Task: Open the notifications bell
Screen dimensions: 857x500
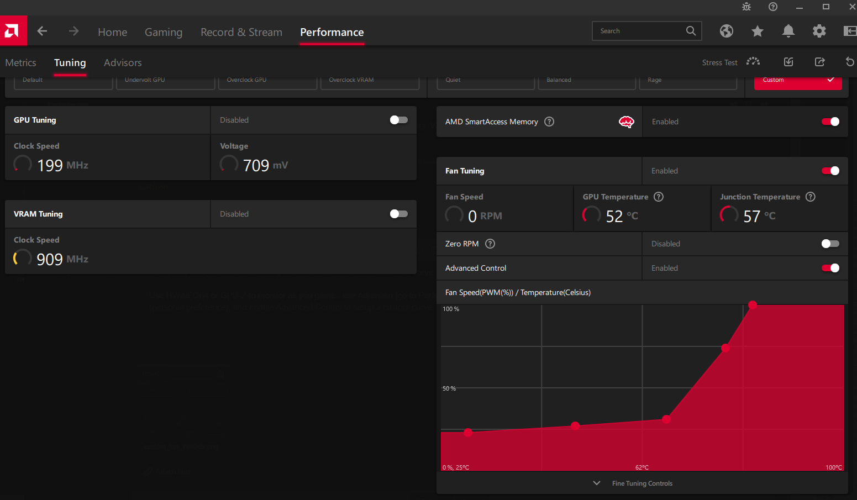Action: (788, 31)
